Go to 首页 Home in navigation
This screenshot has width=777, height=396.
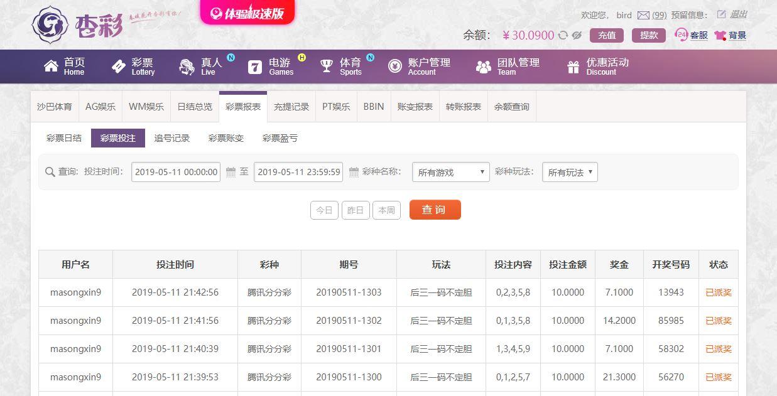click(64, 66)
